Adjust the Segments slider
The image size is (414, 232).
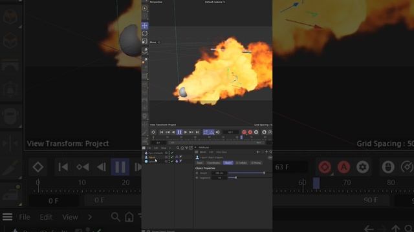coord(250,178)
